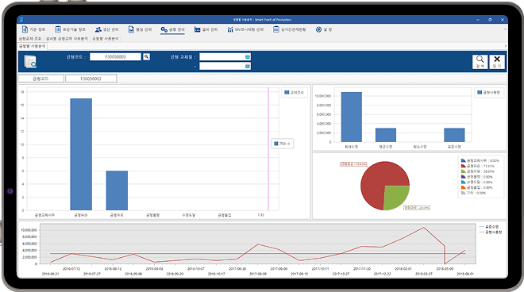Image resolution: width=524 pixels, height=292 pixels.
Task: Open the 실시간관제현황 menu
Action: [x=290, y=29]
